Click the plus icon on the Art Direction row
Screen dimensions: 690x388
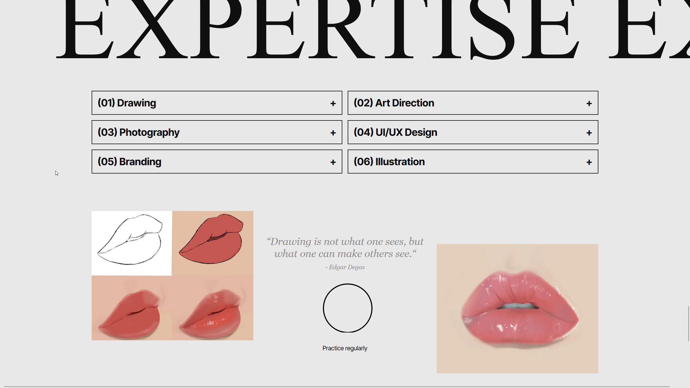589,103
